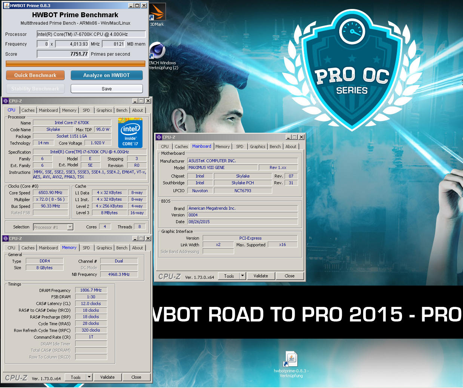Viewport: 463px width, 388px height.
Task: Select the BIOS brand American Megatrends Inc.
Action: 242,208
